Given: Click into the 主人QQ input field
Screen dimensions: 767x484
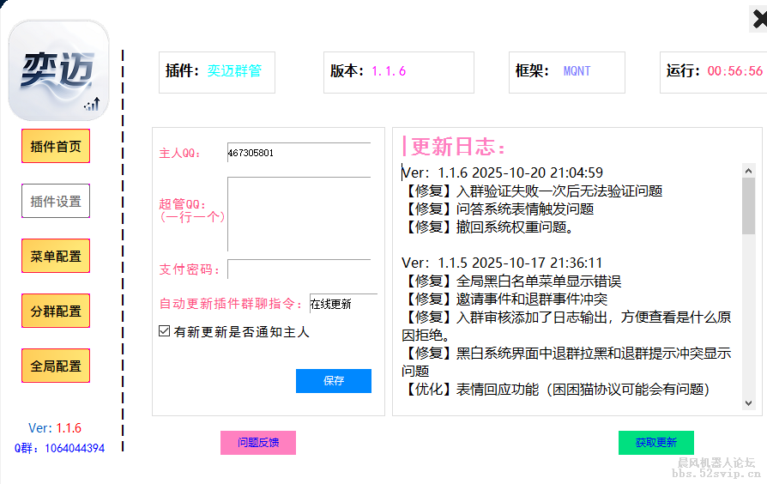Looking at the screenshot, I should pyautogui.click(x=299, y=153).
